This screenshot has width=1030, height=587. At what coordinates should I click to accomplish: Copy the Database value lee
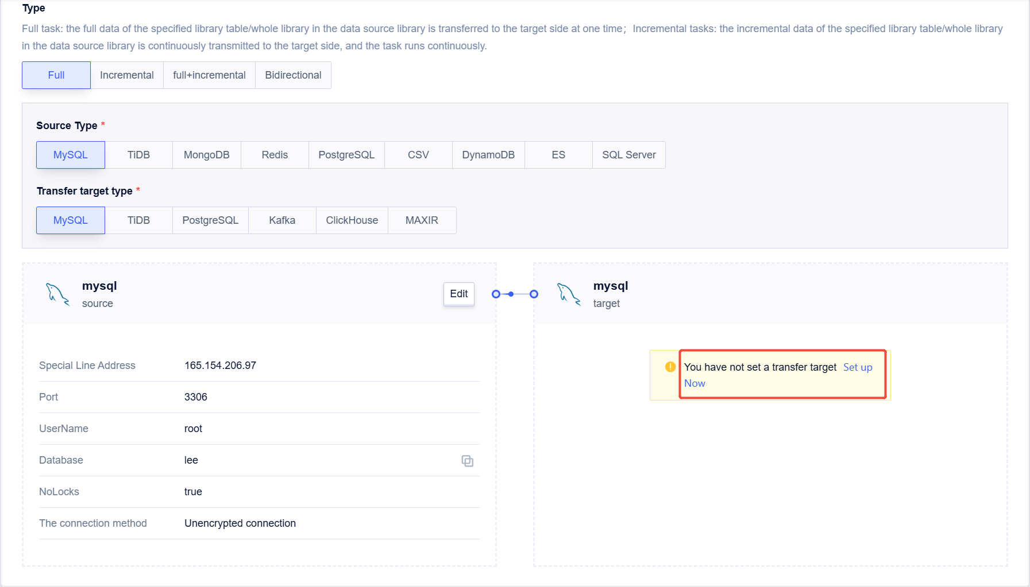point(468,461)
